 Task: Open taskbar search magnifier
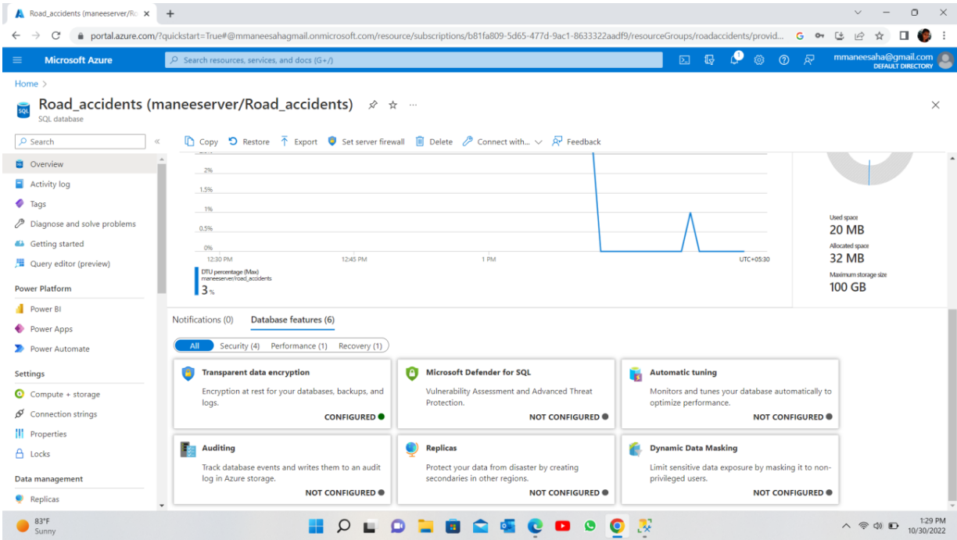(343, 526)
